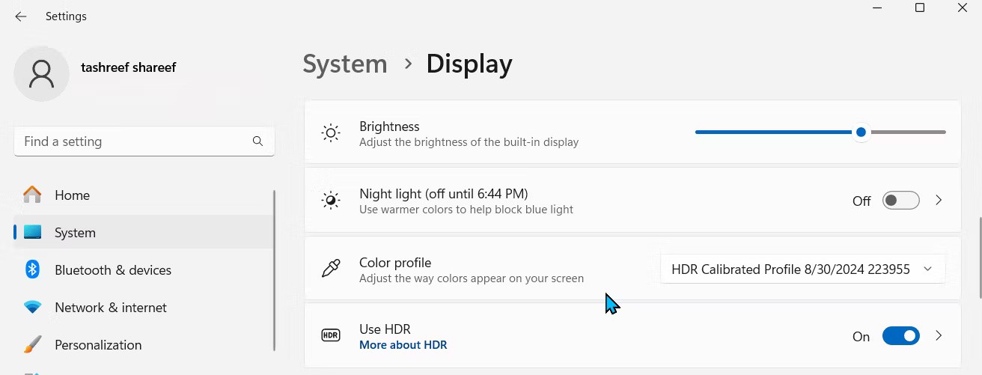Turn on the Night light toggle
Screen dimensions: 982x375
pyautogui.click(x=900, y=201)
